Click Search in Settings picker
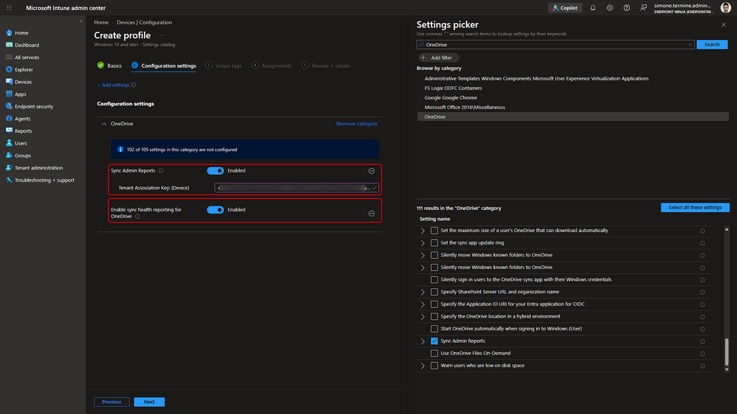737x414 pixels. [x=712, y=45]
